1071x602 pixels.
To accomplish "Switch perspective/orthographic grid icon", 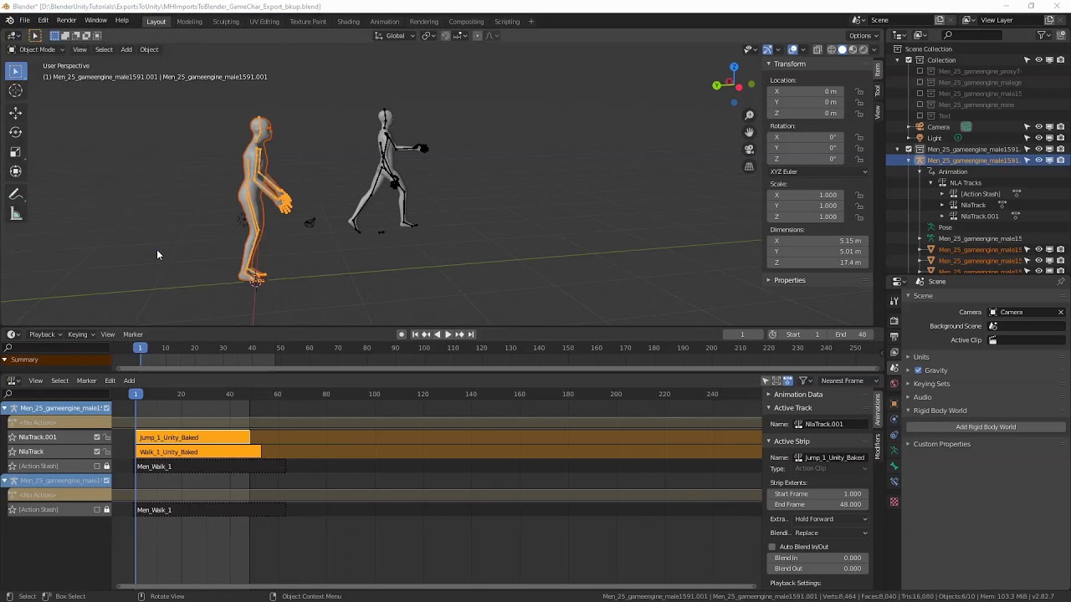I will click(749, 166).
